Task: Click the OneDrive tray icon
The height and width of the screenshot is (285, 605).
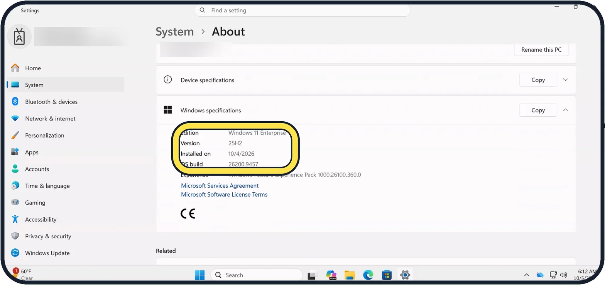Action: point(540,275)
